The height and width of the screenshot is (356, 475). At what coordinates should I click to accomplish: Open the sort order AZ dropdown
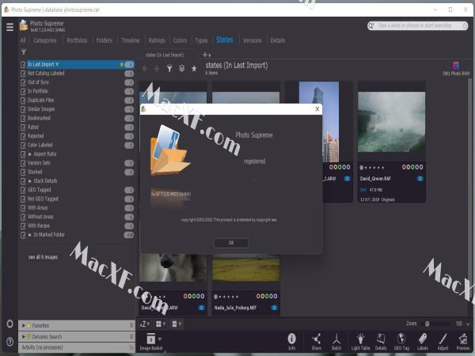click(145, 324)
